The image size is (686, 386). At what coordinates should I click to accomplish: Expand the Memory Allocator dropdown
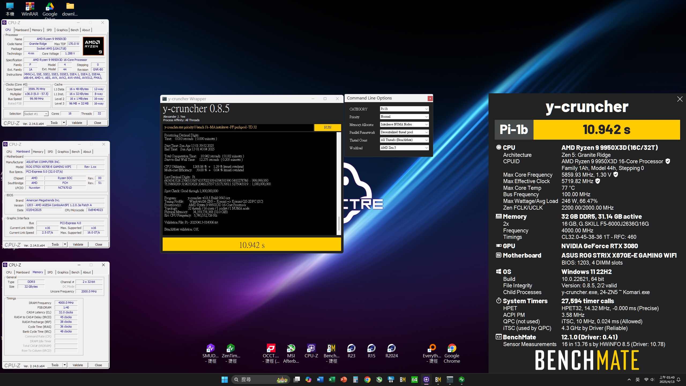click(404, 124)
